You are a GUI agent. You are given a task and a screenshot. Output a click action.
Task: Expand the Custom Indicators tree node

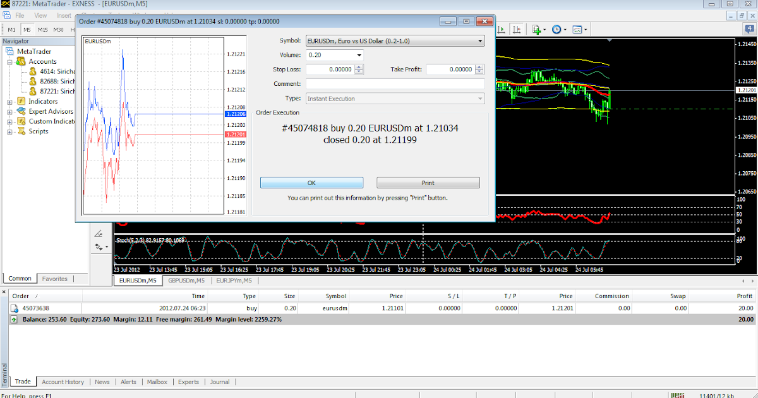[x=10, y=122]
